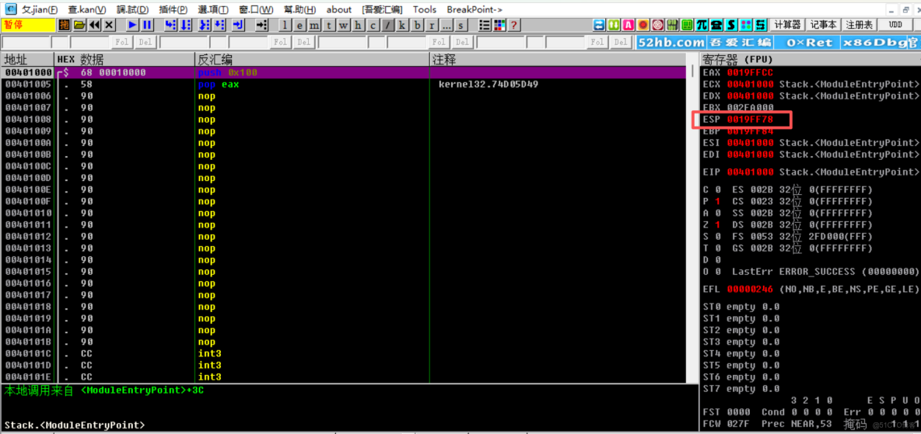Viewport: 921px width, 434px height.
Task: Click the Step Over icon
Action: [186, 25]
